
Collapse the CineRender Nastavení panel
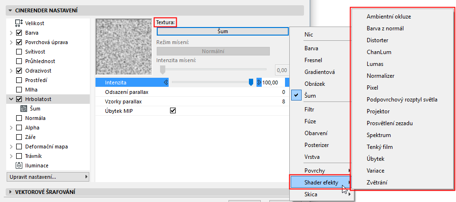[10, 11]
